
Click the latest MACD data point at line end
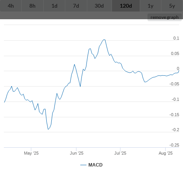click(179, 70)
